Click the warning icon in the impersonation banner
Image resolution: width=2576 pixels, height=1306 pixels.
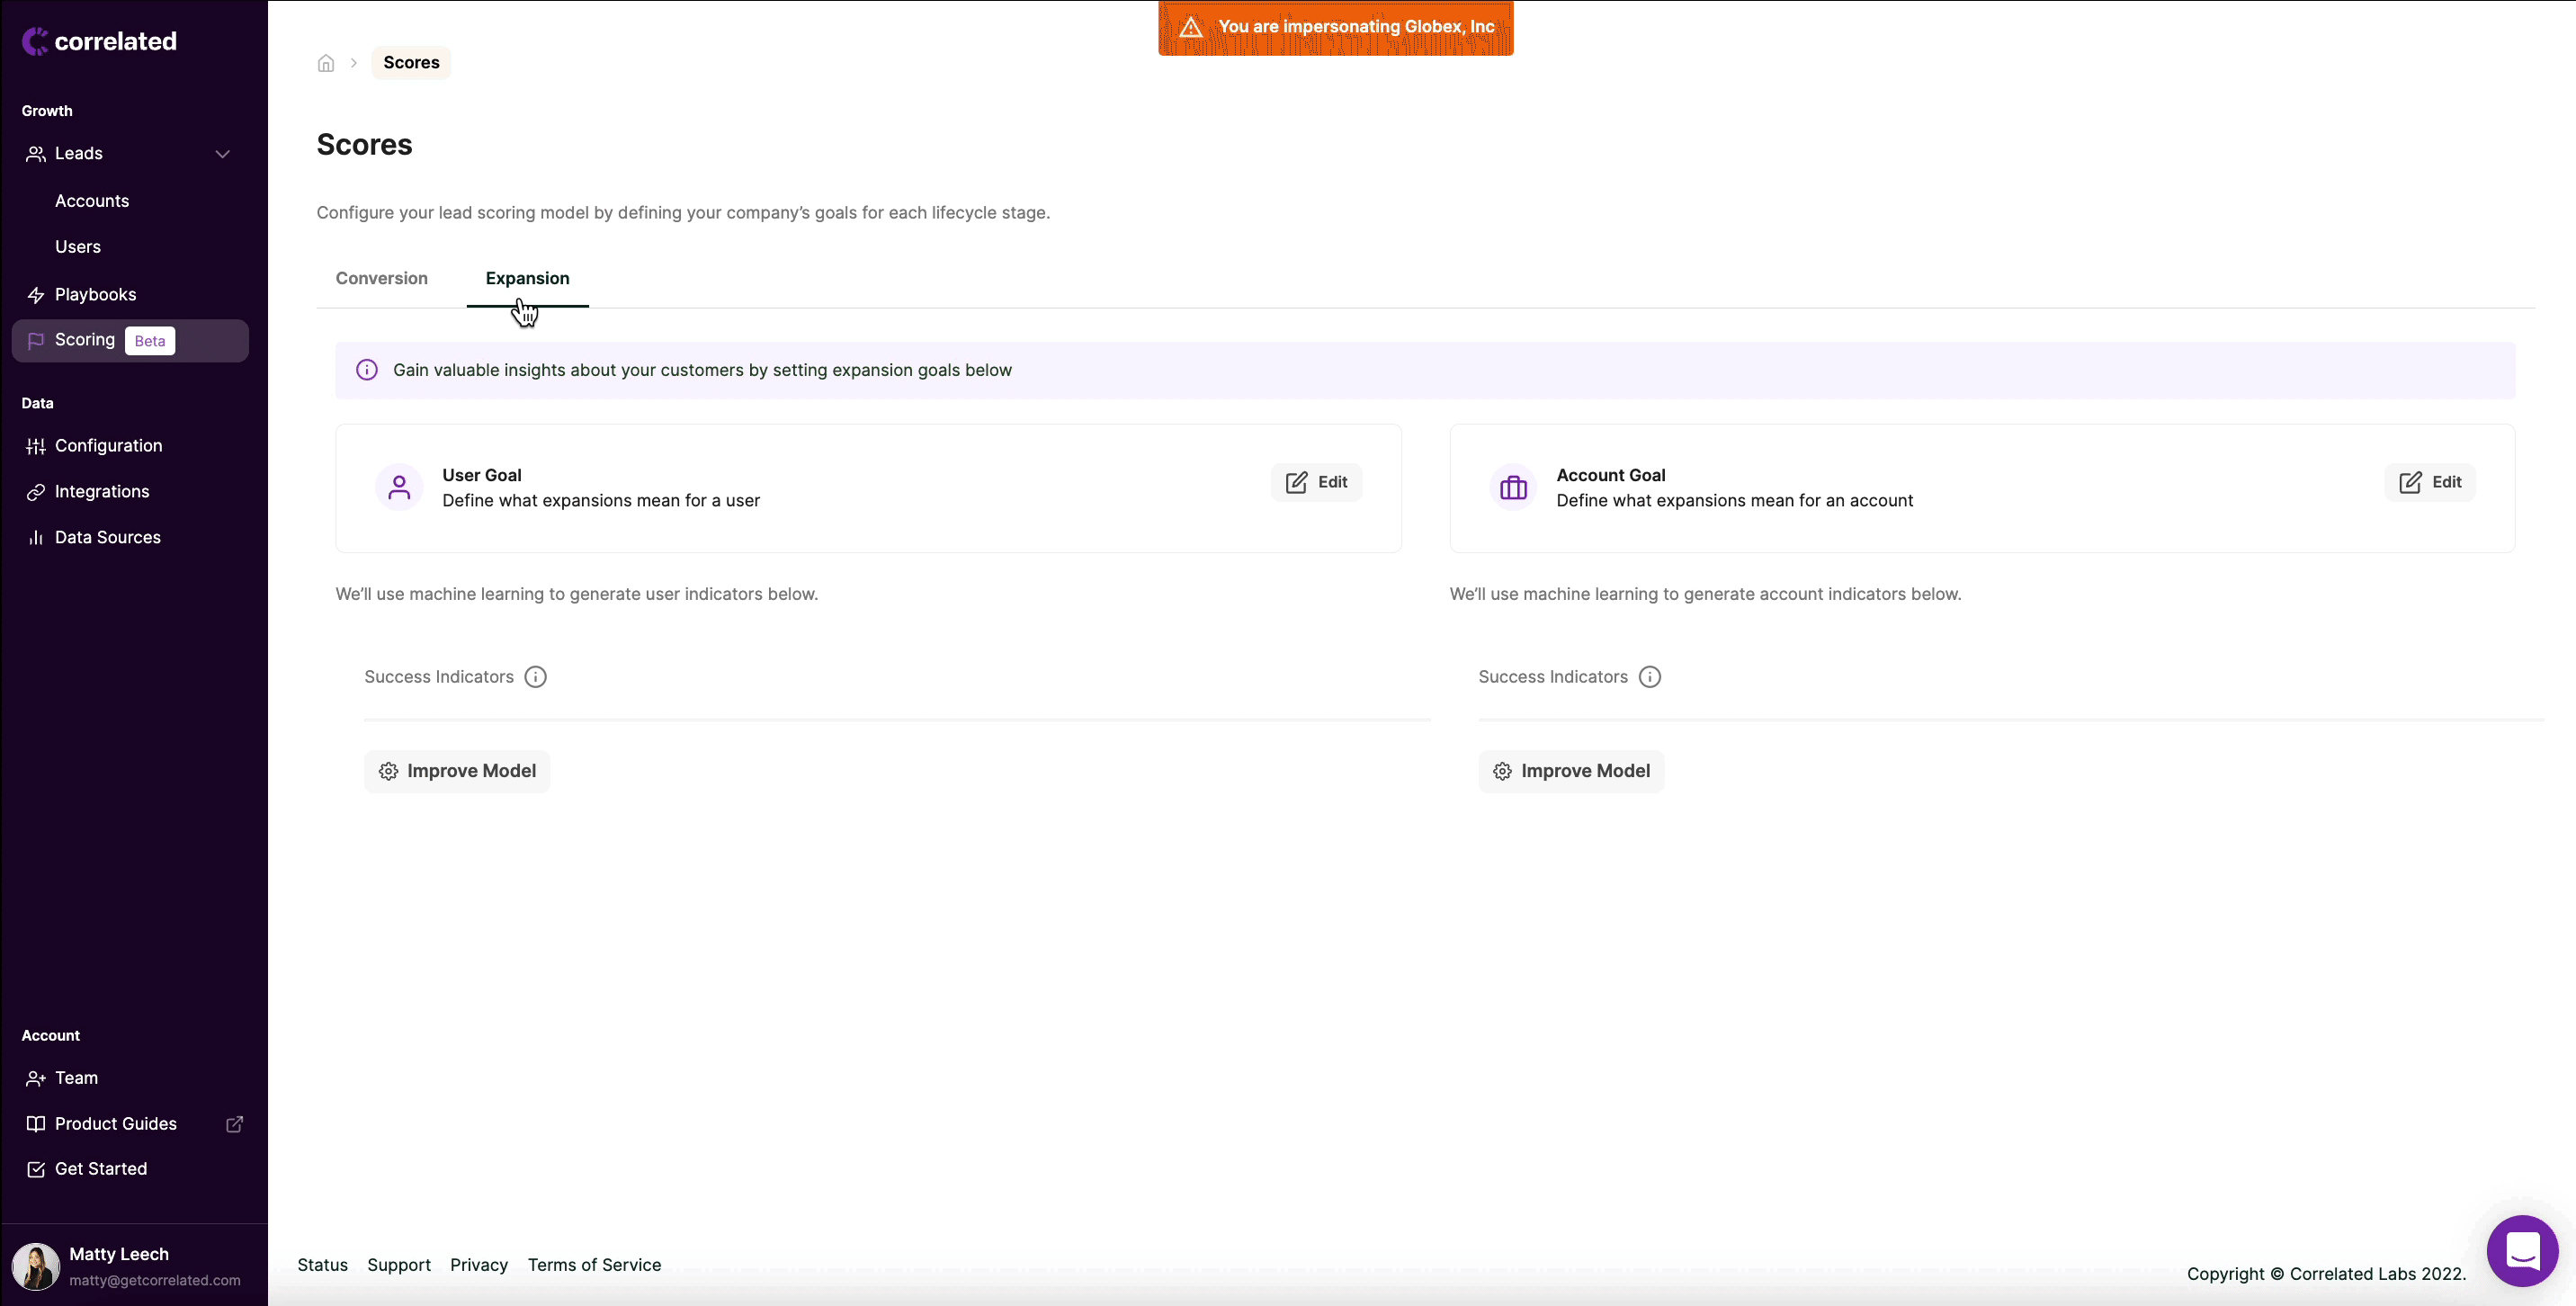(1190, 27)
